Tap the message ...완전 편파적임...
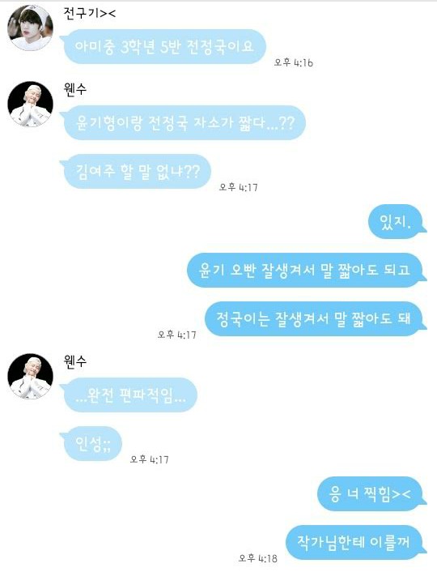This screenshot has height=572, width=437. (129, 395)
